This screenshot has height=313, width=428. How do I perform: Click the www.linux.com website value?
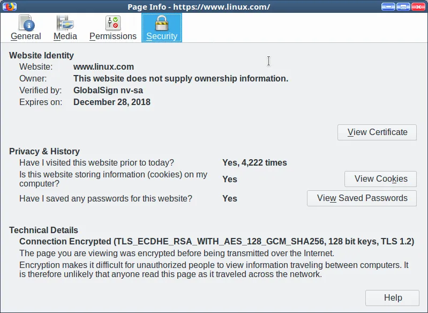coord(103,67)
